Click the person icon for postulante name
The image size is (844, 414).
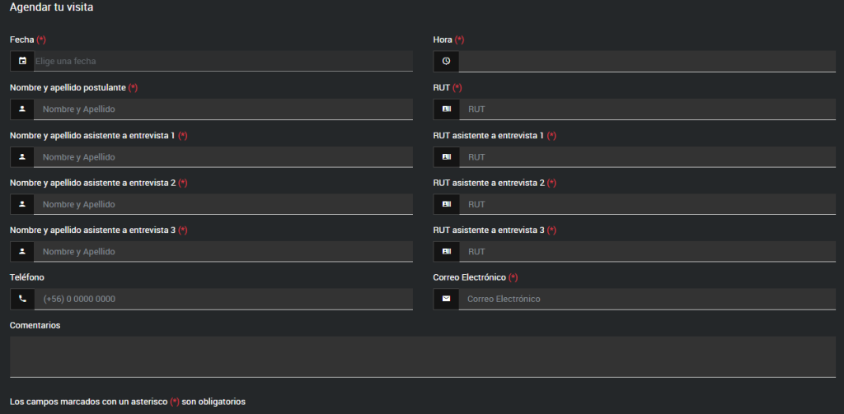click(x=22, y=109)
